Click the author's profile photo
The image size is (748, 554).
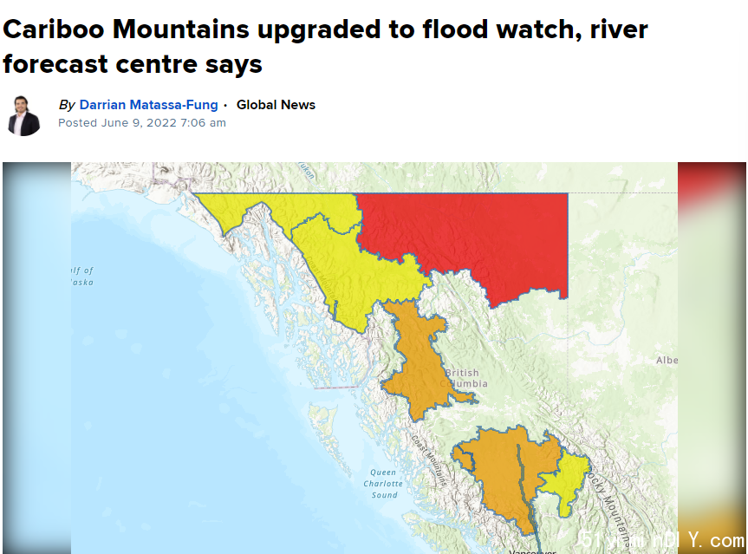pos(23,116)
